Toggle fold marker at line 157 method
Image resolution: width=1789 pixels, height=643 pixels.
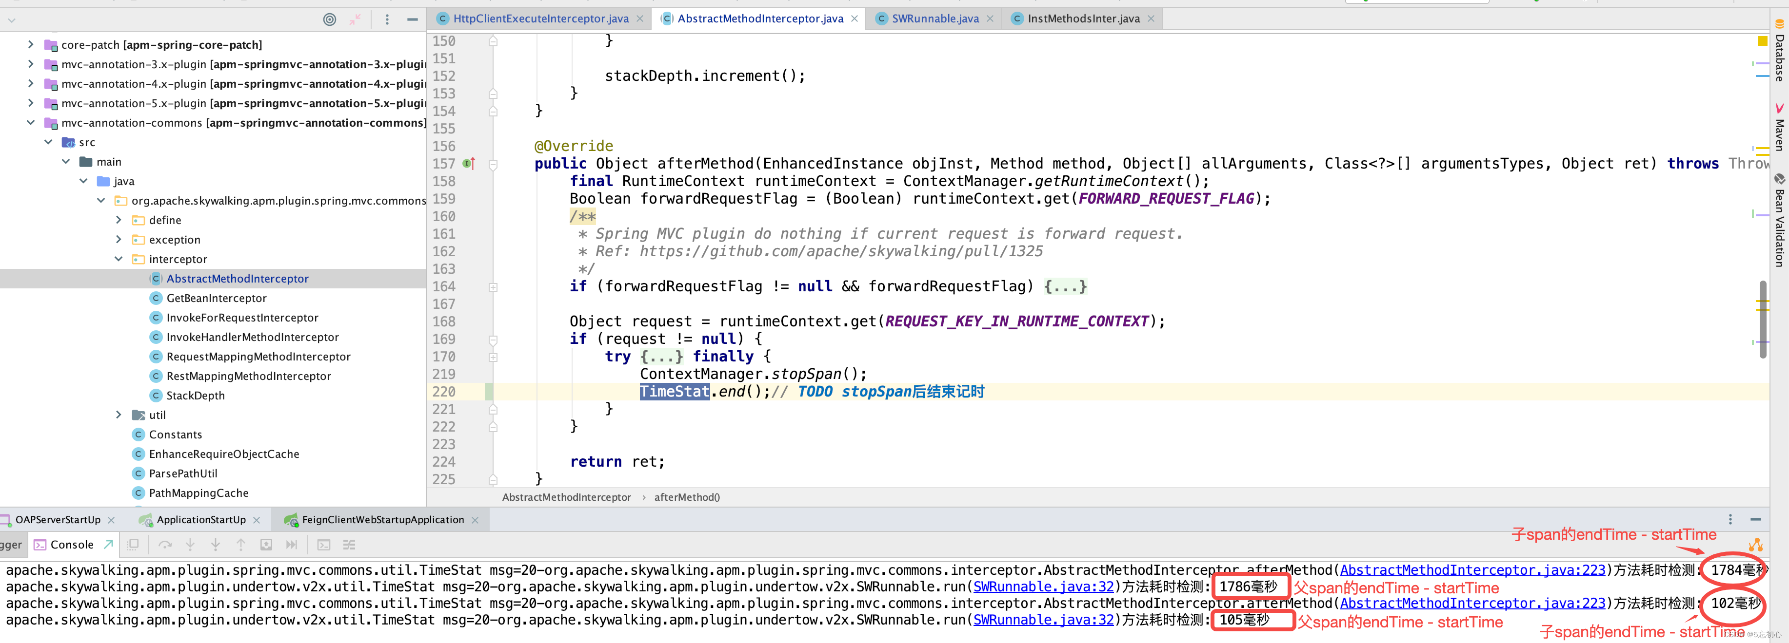pyautogui.click(x=493, y=164)
